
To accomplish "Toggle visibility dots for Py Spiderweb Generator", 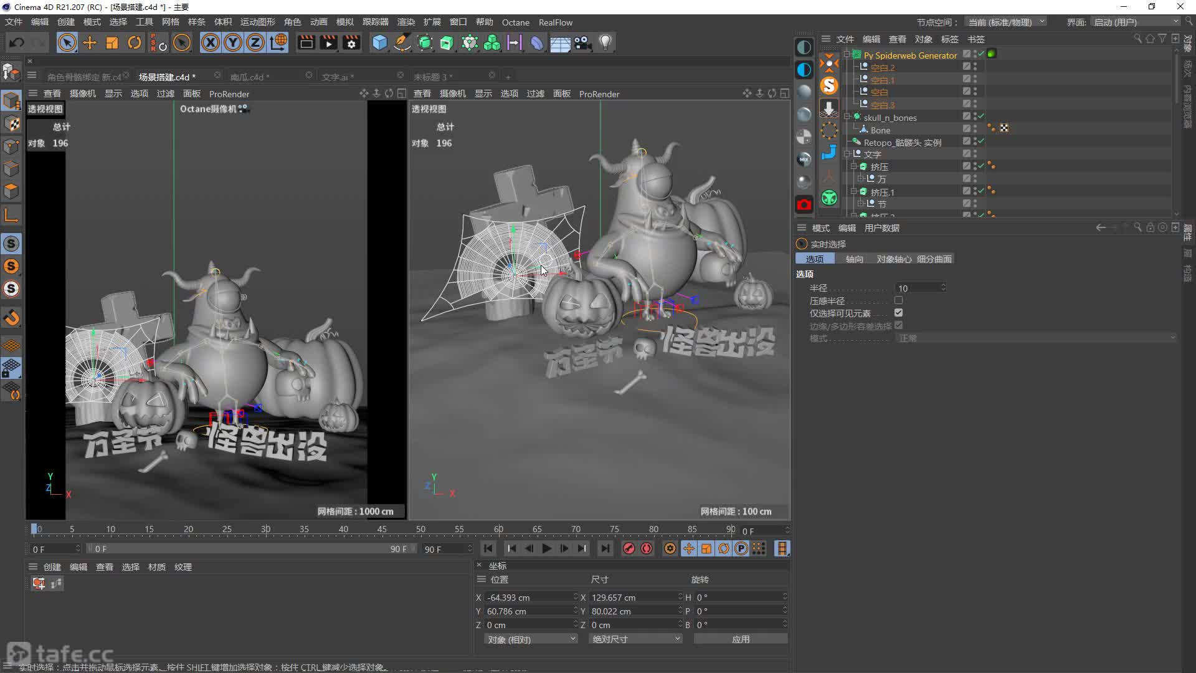I will (975, 55).
